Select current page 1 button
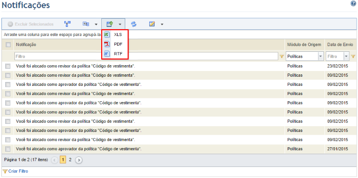358x178 pixels. coord(63,160)
